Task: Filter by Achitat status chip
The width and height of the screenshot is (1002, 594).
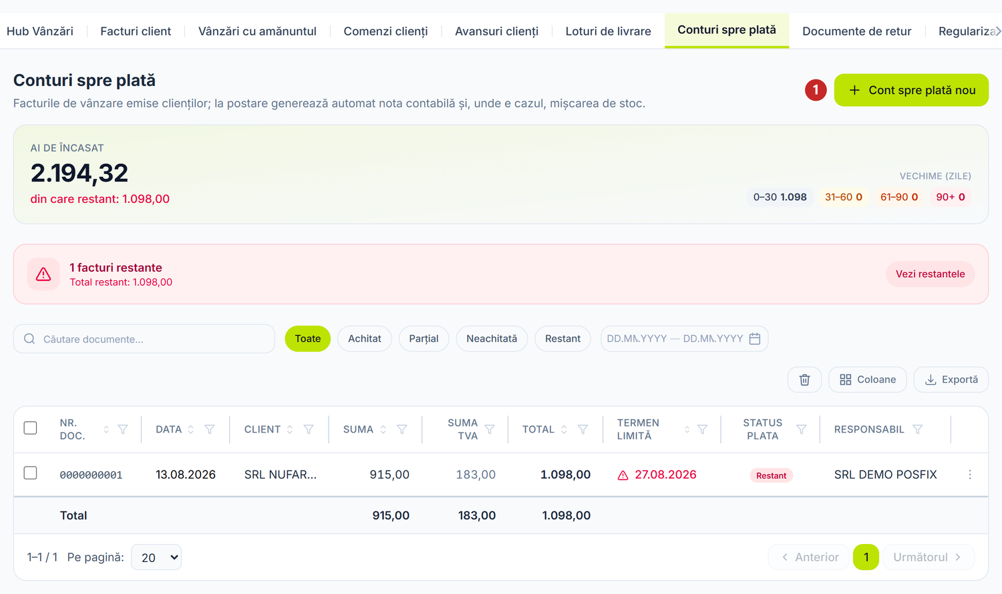Action: point(365,339)
